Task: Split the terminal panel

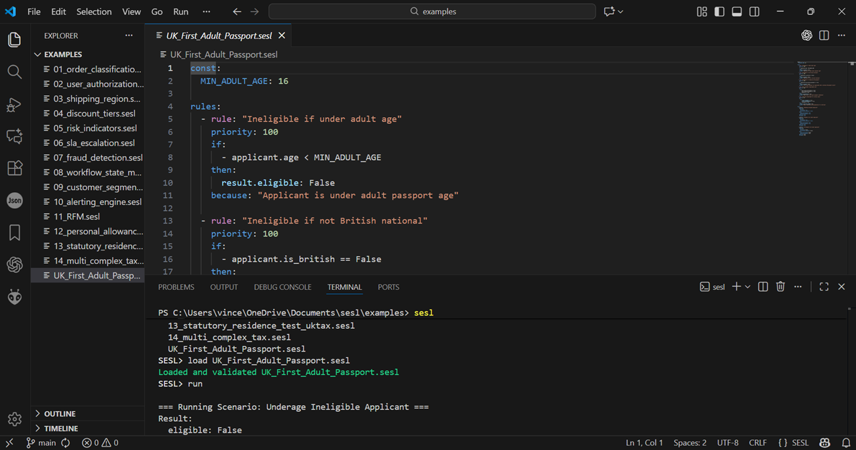Action: tap(763, 286)
